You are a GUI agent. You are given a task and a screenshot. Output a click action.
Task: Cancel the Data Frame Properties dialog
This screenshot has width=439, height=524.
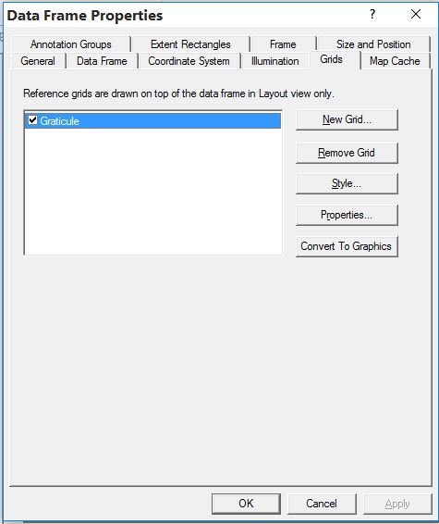(322, 504)
